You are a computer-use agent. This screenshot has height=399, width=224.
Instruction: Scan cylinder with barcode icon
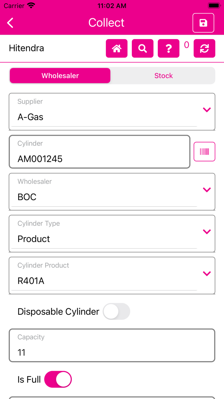204,152
